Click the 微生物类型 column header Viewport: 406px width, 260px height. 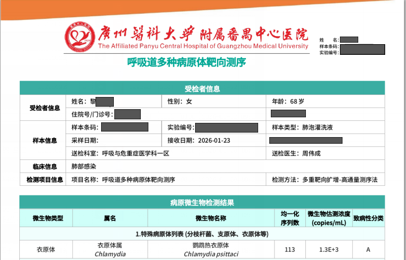point(48,218)
